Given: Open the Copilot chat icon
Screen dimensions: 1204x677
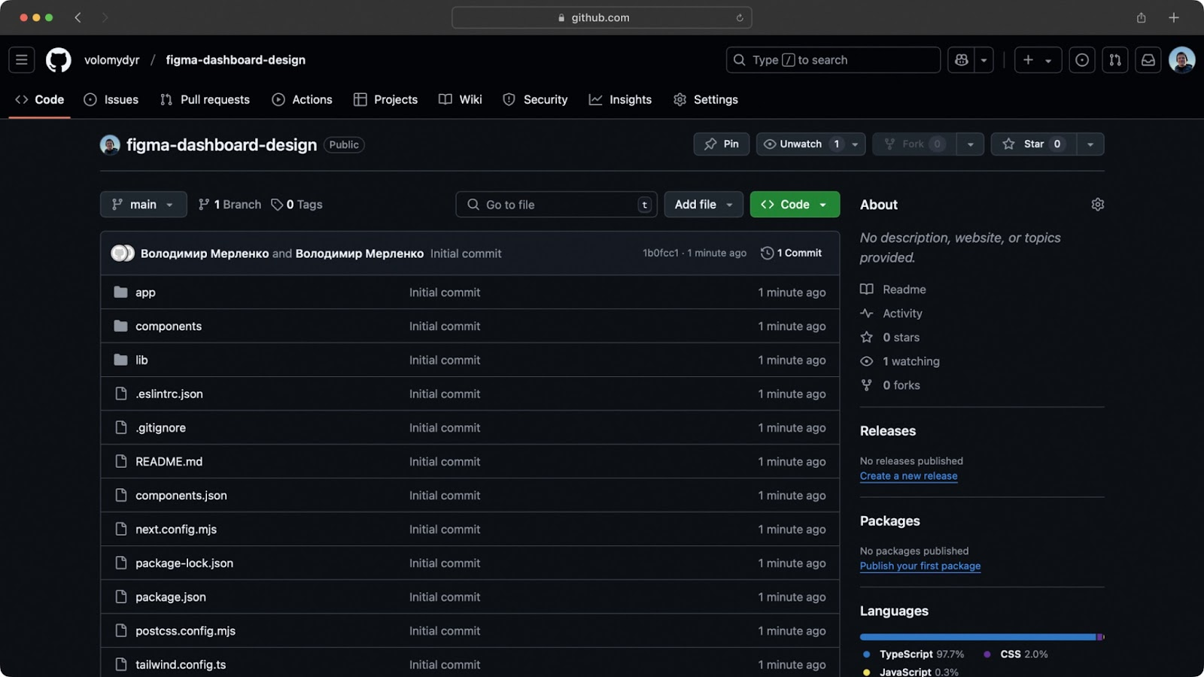Looking at the screenshot, I should [962, 60].
